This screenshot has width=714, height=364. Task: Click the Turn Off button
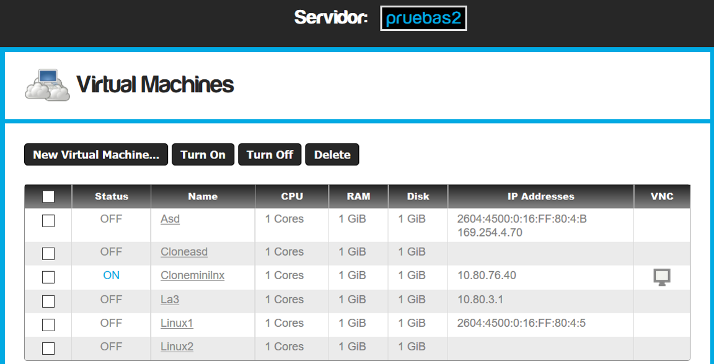270,155
